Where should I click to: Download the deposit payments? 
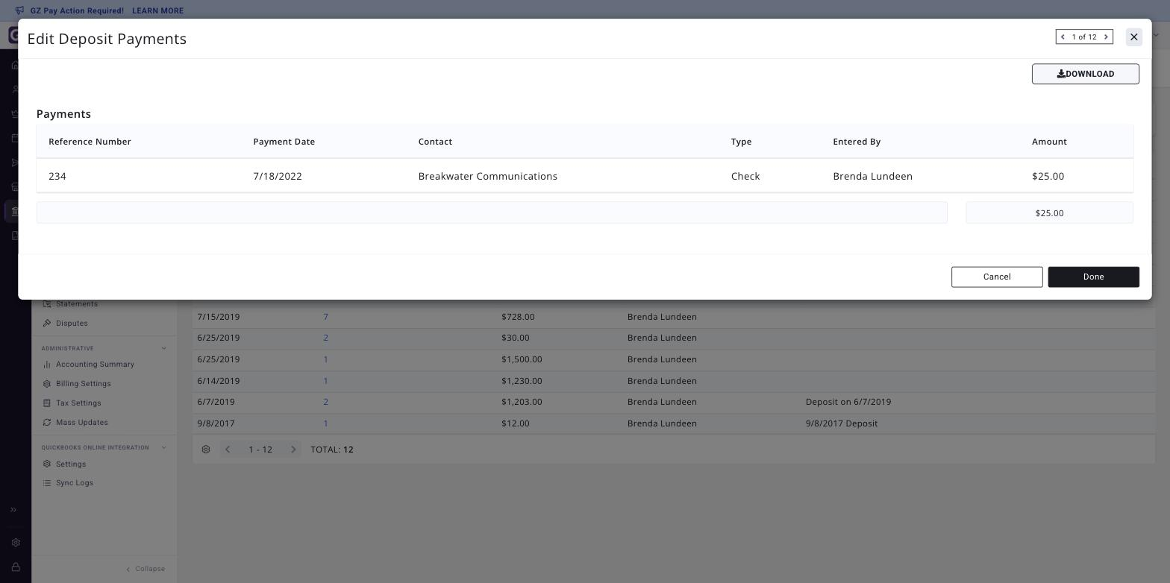[1085, 74]
